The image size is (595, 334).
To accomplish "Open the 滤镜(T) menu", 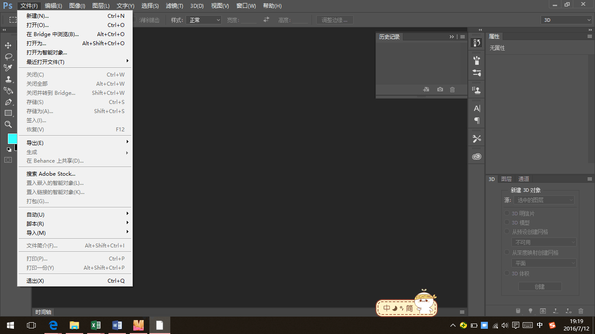I will click(175, 6).
